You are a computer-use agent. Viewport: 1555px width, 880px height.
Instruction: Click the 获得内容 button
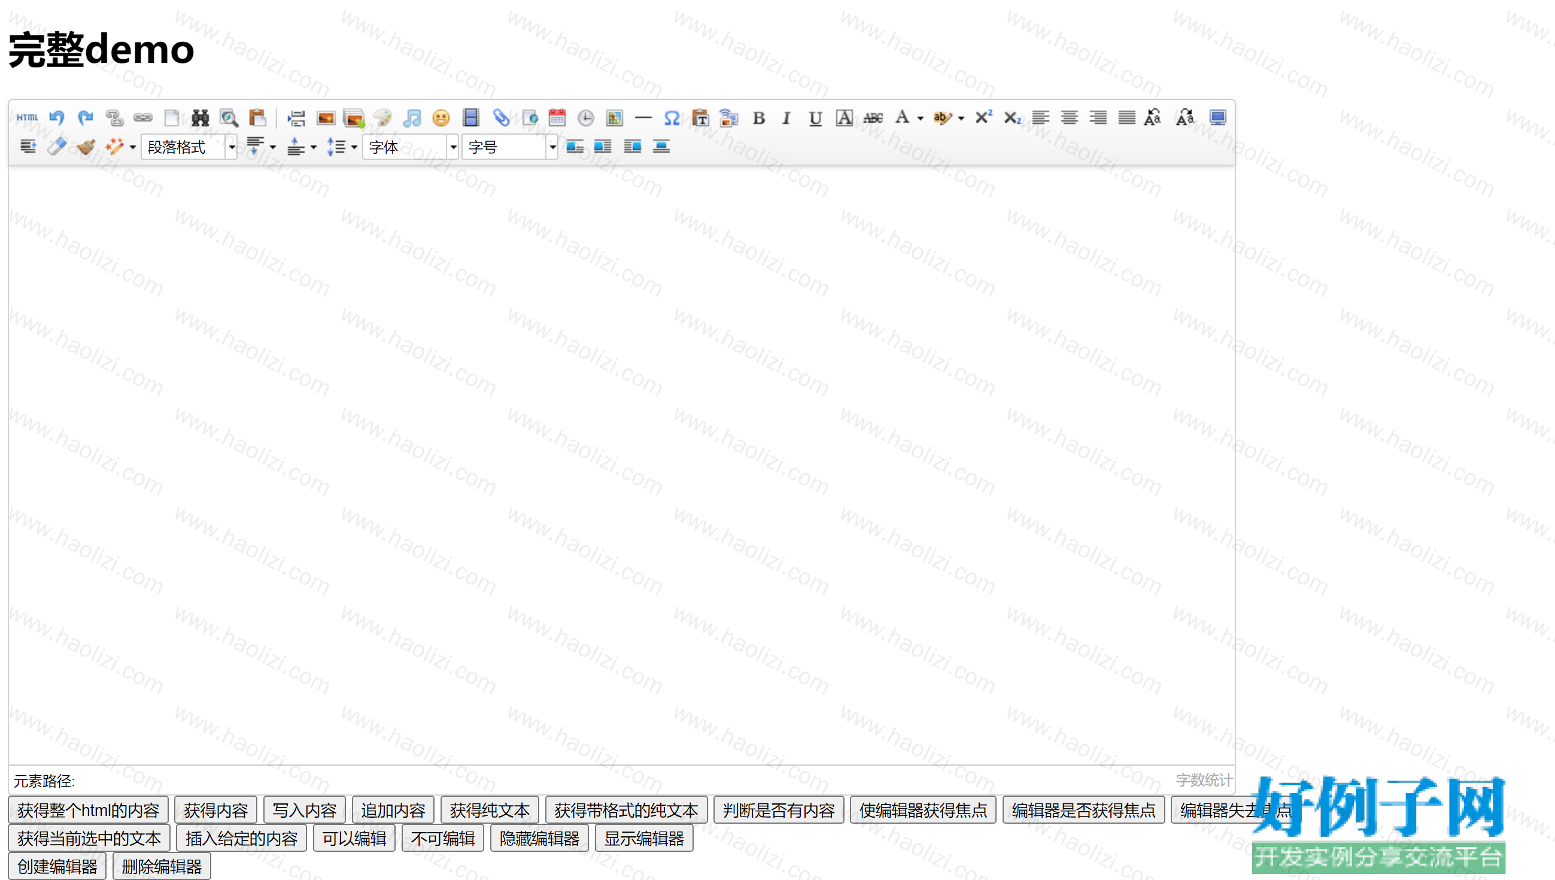coord(215,810)
